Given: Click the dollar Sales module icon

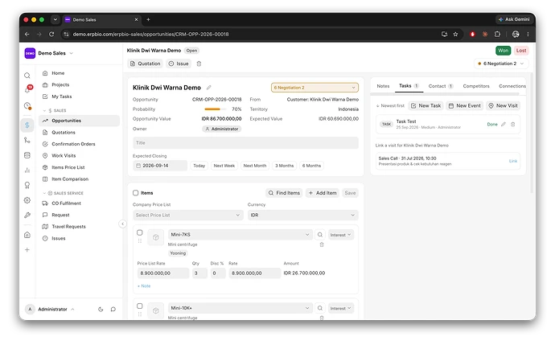Looking at the screenshot, I should pyautogui.click(x=27, y=125).
